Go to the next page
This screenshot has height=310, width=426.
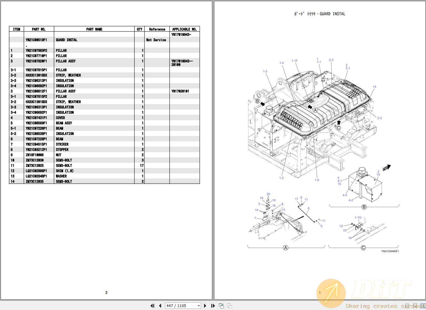pos(205,306)
